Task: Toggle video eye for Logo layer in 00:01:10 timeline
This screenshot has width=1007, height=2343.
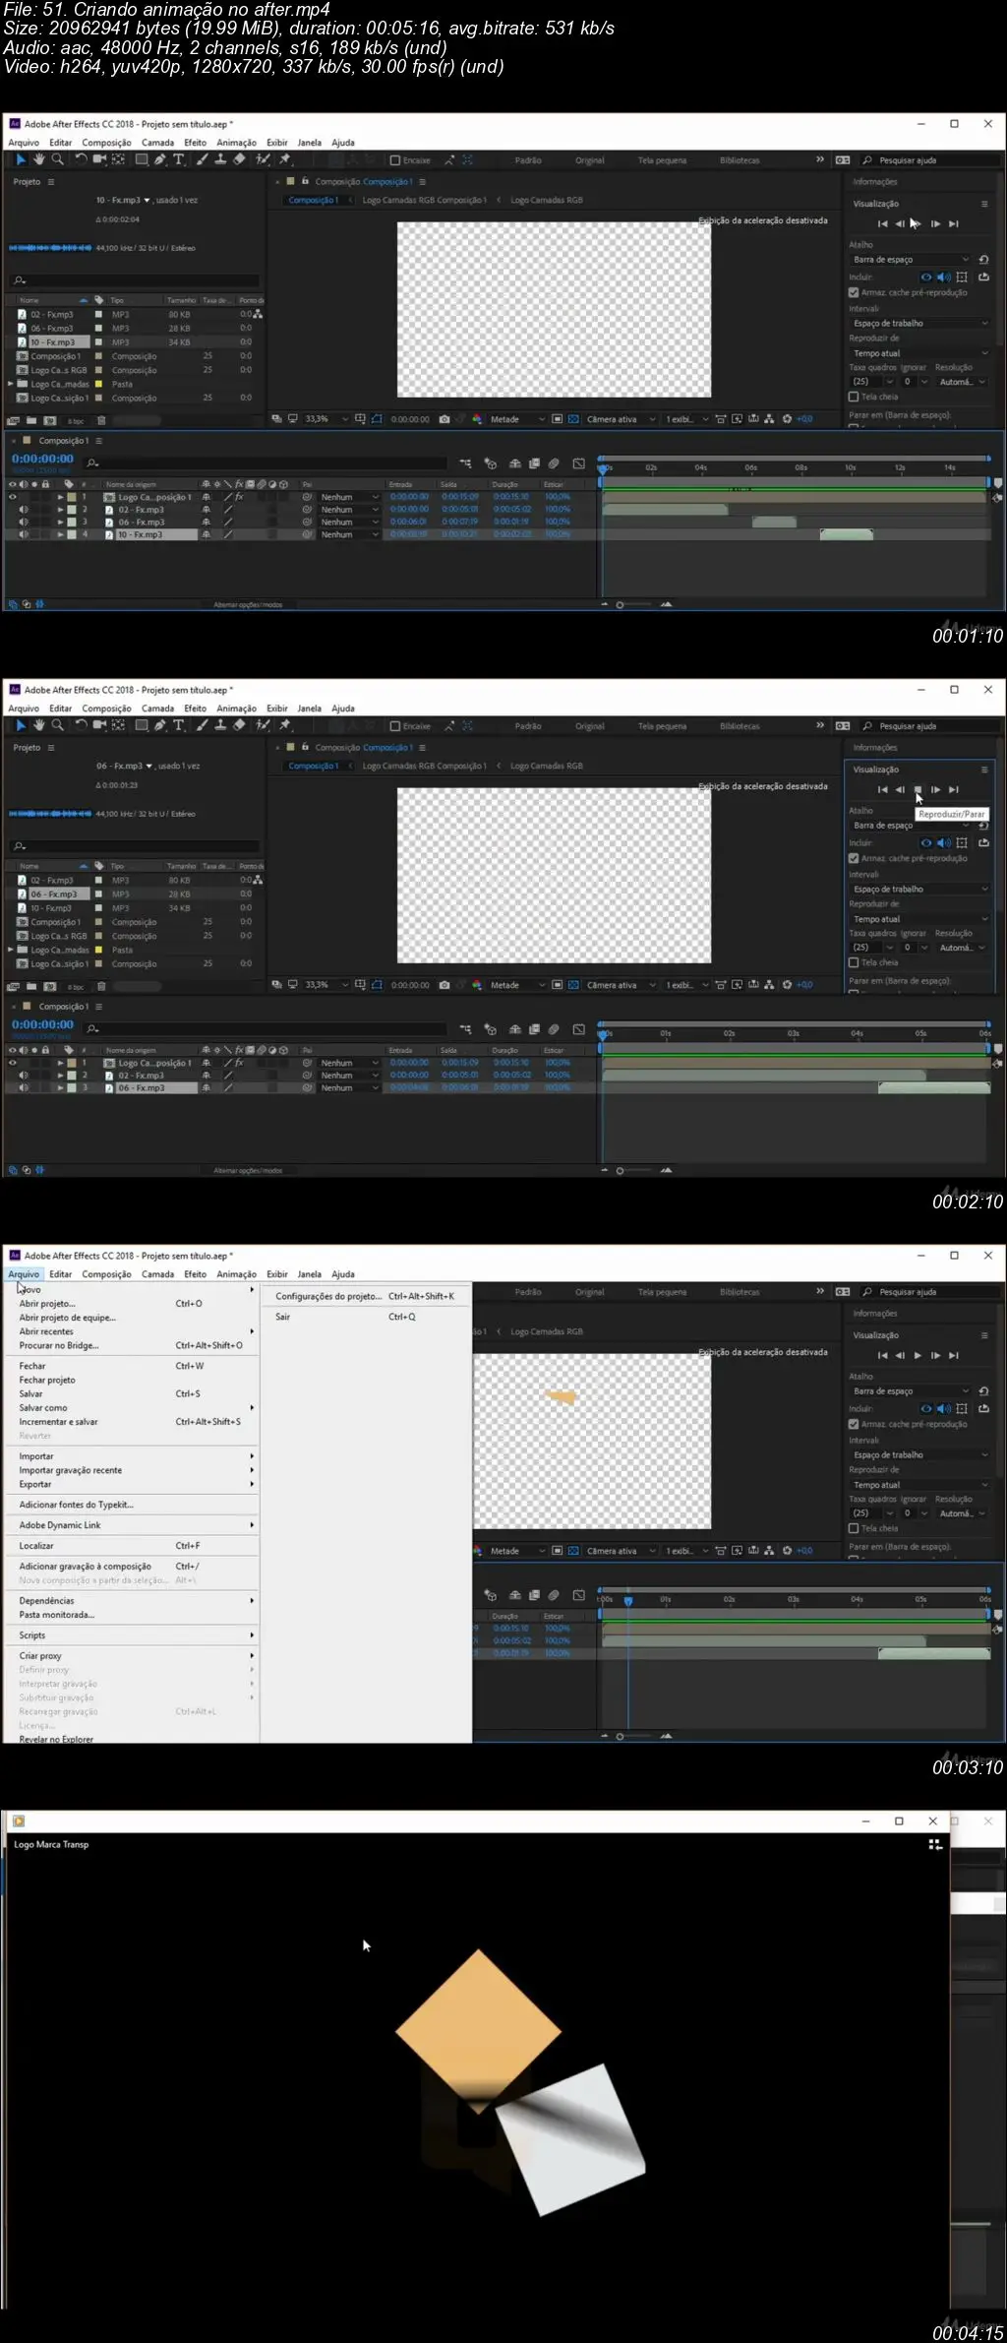Action: pyautogui.click(x=13, y=497)
